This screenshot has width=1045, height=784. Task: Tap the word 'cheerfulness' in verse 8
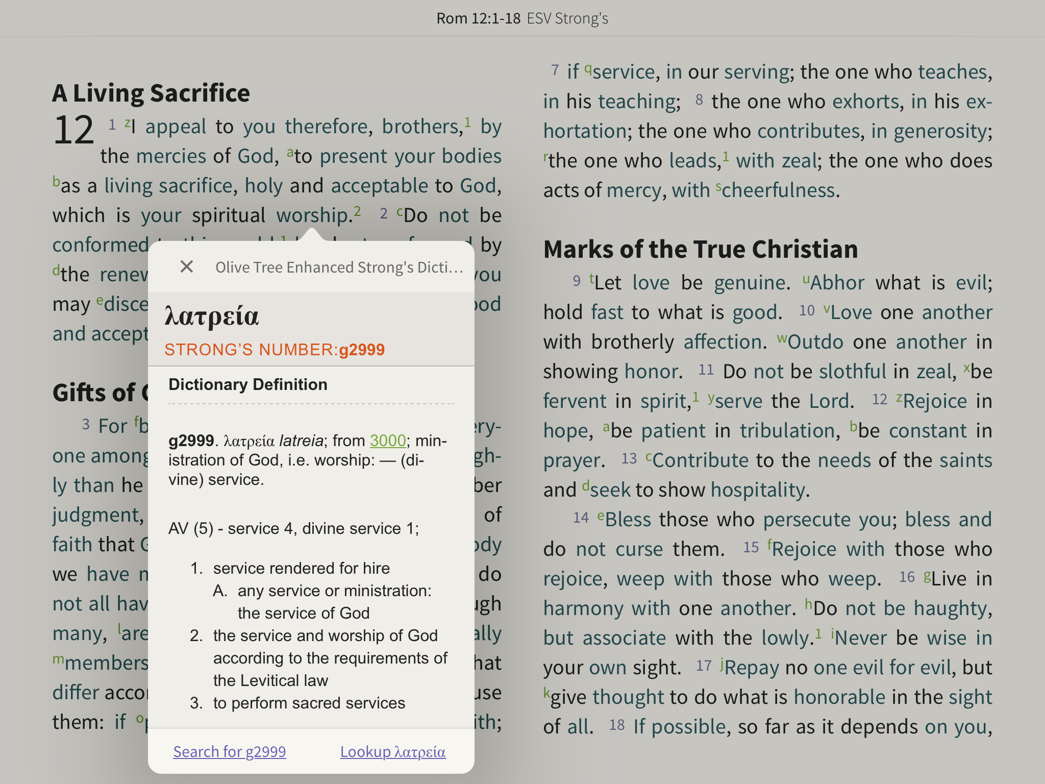[x=778, y=190]
